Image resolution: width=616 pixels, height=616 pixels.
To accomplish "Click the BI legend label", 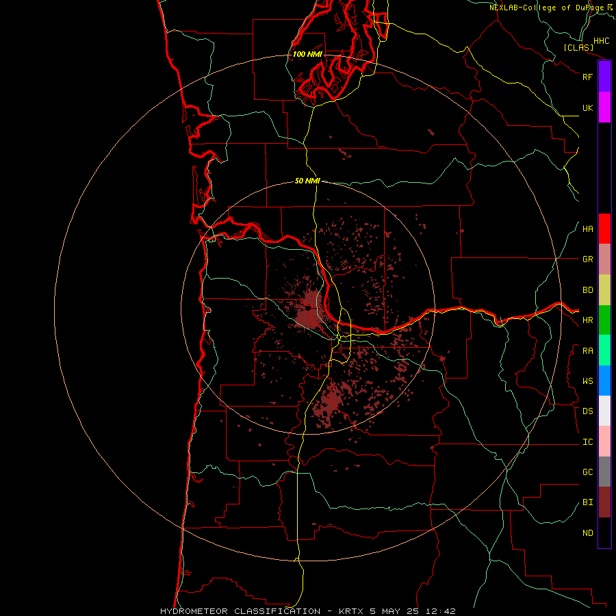I will point(588,502).
